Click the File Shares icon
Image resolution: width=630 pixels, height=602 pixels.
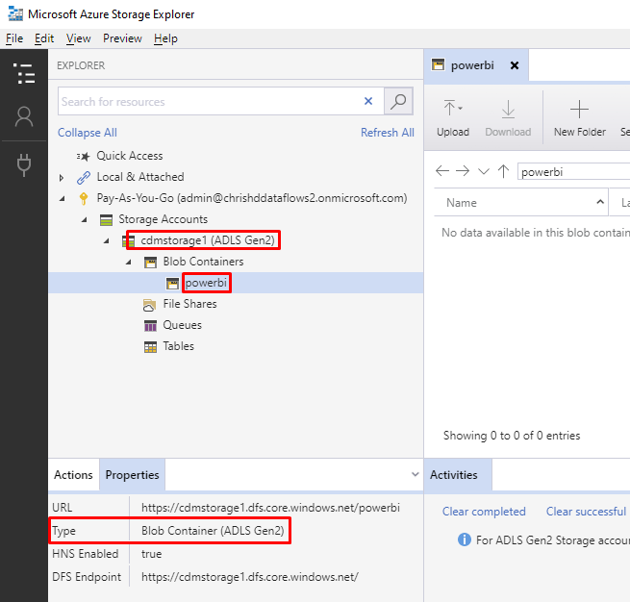click(149, 305)
